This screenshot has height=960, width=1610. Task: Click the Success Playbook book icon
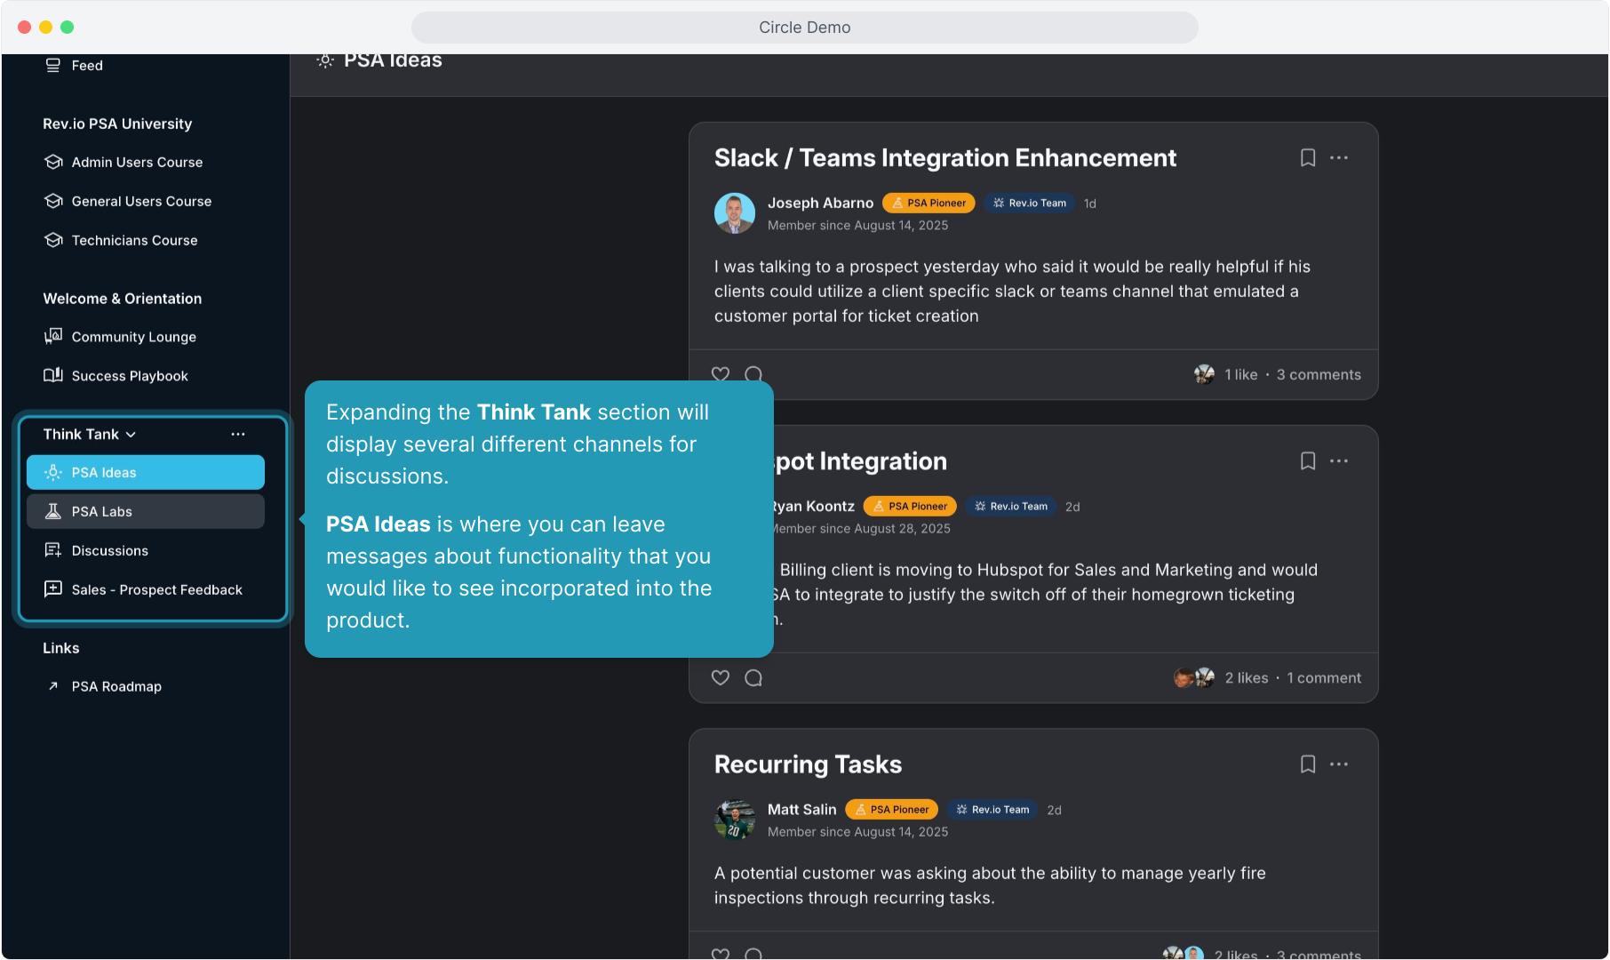(x=53, y=375)
